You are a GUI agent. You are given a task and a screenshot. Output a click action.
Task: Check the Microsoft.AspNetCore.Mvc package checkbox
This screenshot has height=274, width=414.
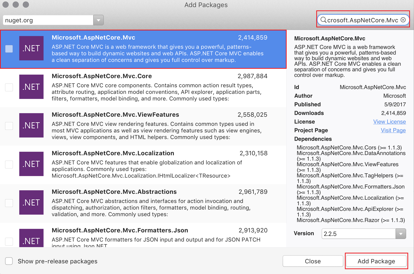9,49
